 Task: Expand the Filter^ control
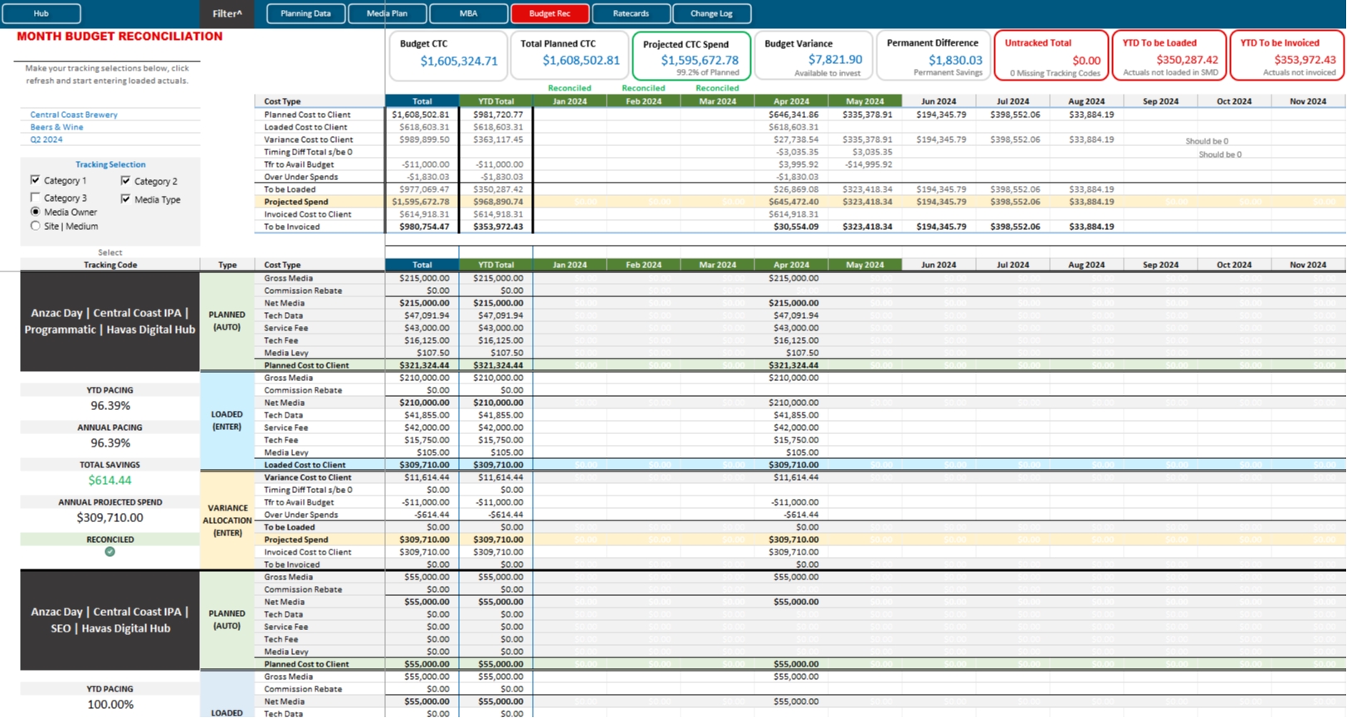[x=227, y=13]
